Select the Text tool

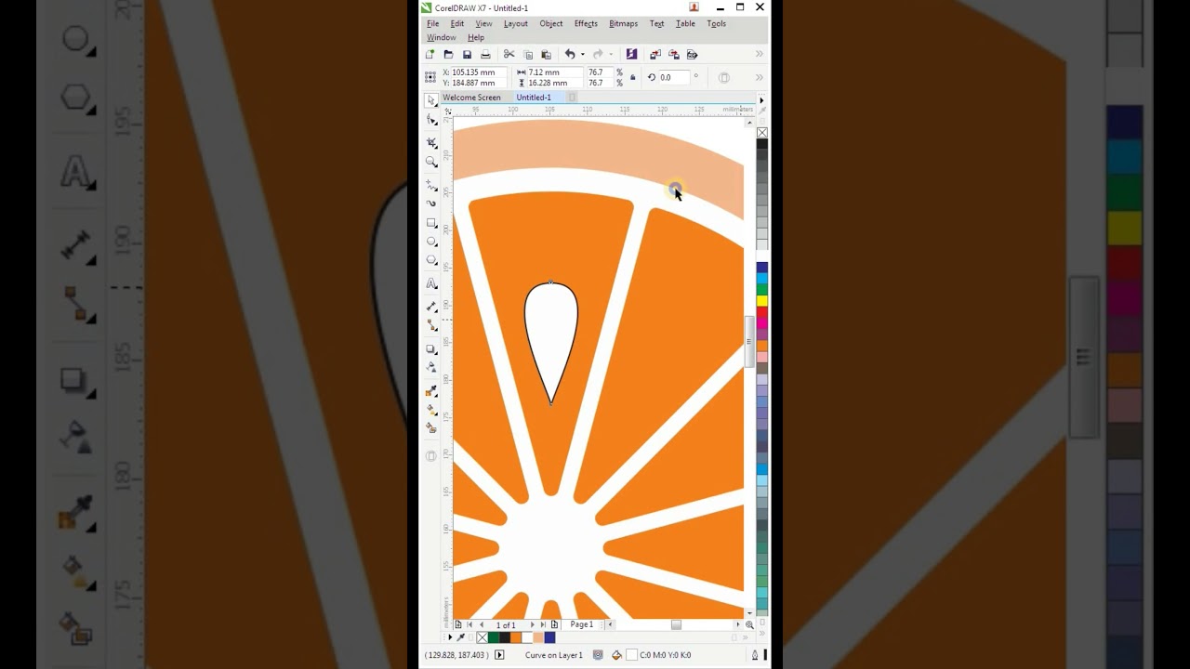[x=431, y=283]
